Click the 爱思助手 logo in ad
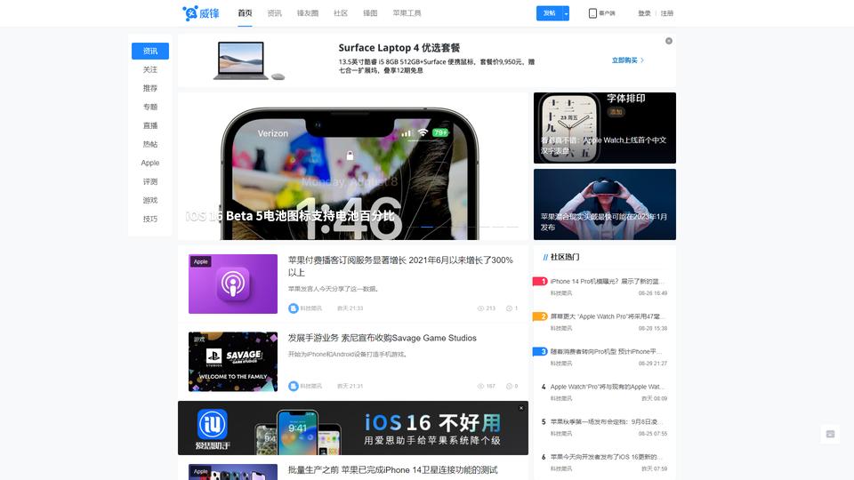Screen dimensions: 854x480 pos(213,429)
